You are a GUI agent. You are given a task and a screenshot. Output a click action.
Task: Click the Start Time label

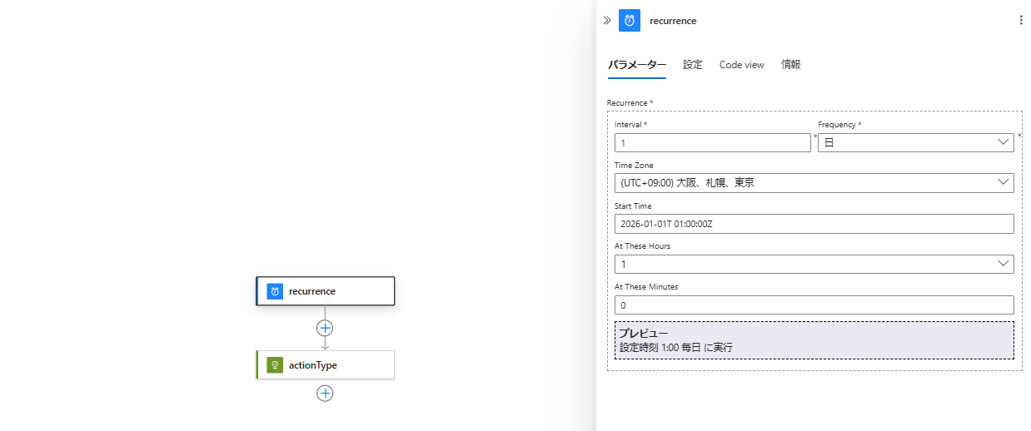pyautogui.click(x=633, y=206)
